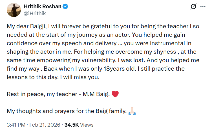This screenshot has width=212, height=132.
Task: Click the word Views beside the count
Action: (87, 125)
